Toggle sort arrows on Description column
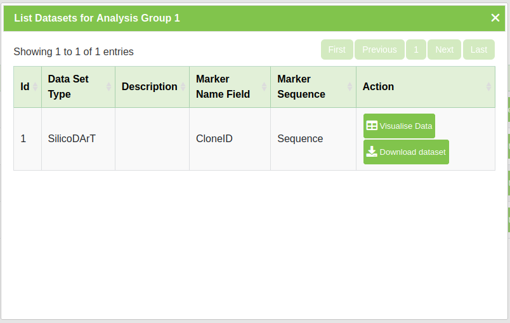The height and width of the screenshot is (323, 510). click(183, 87)
